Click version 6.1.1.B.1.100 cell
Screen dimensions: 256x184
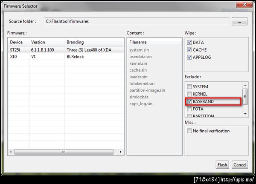pyautogui.click(x=42, y=50)
